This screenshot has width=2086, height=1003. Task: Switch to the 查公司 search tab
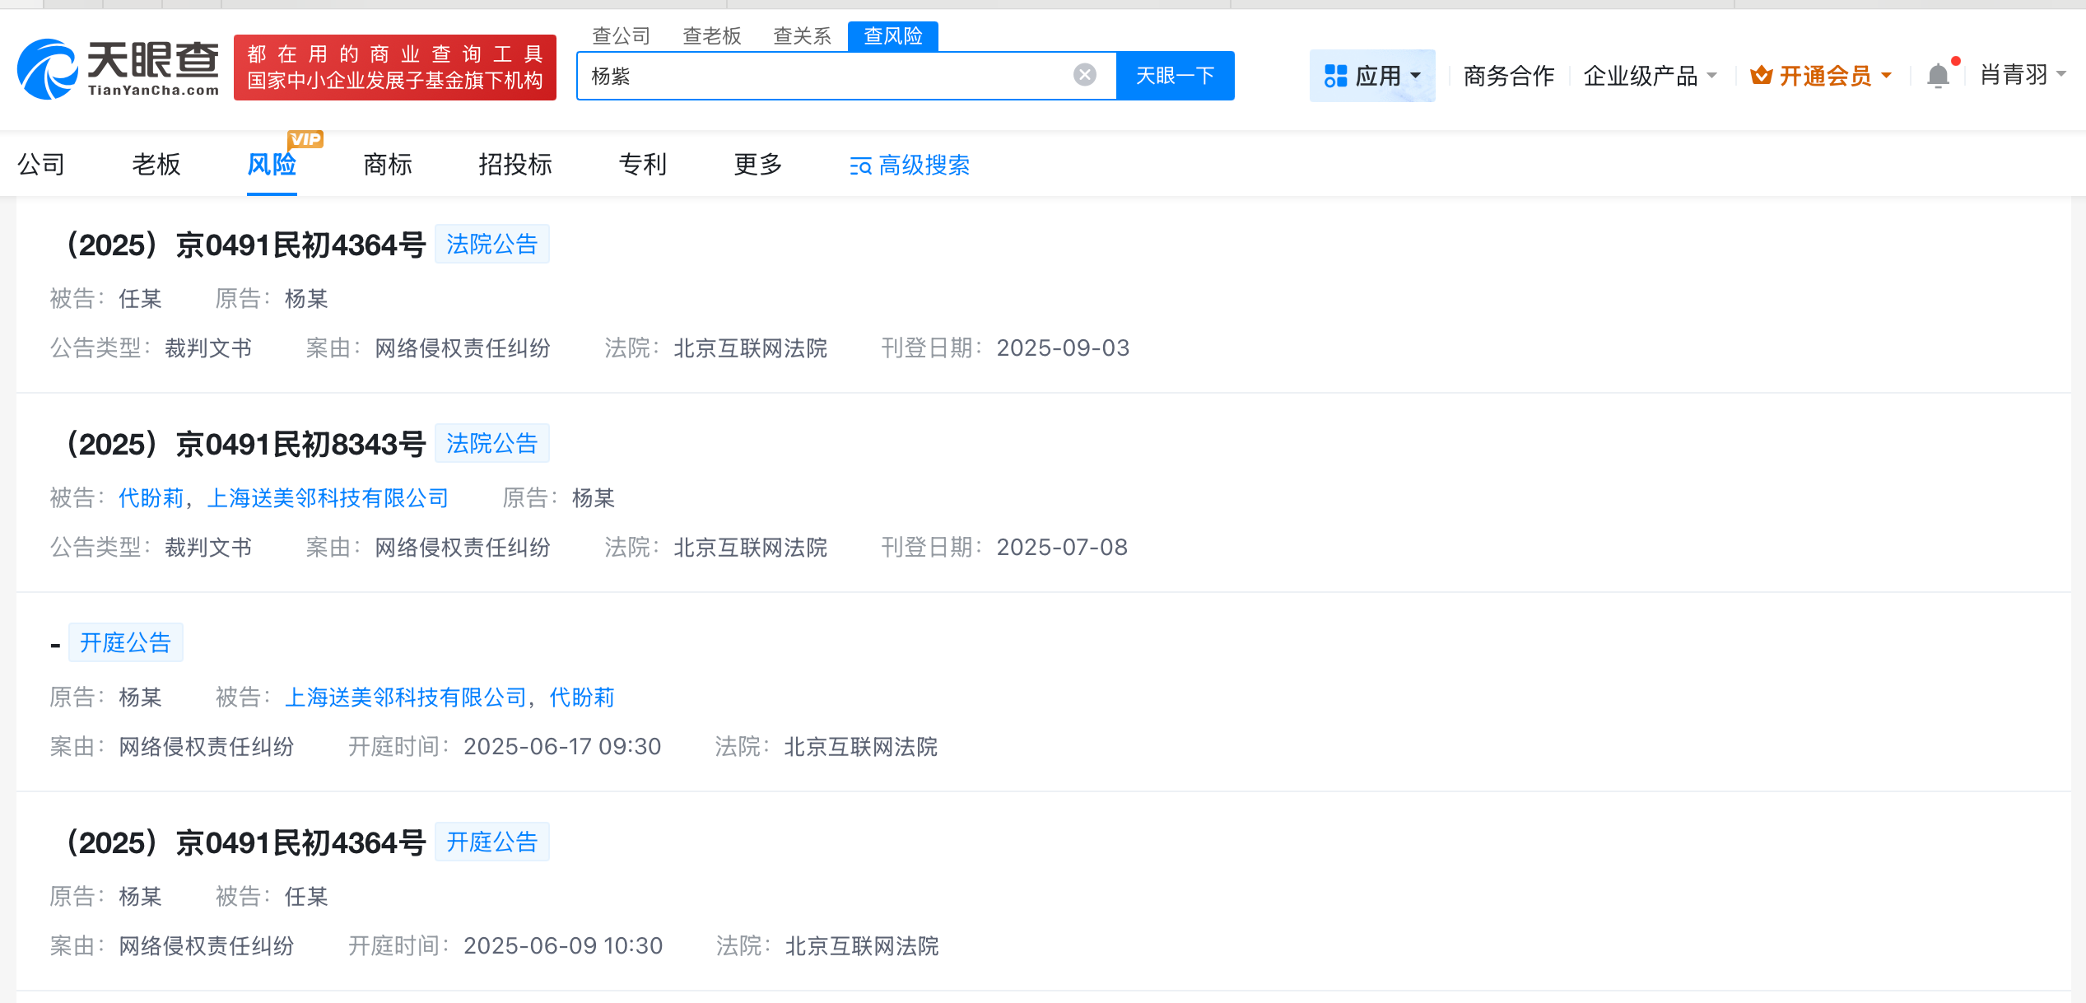pos(621,36)
